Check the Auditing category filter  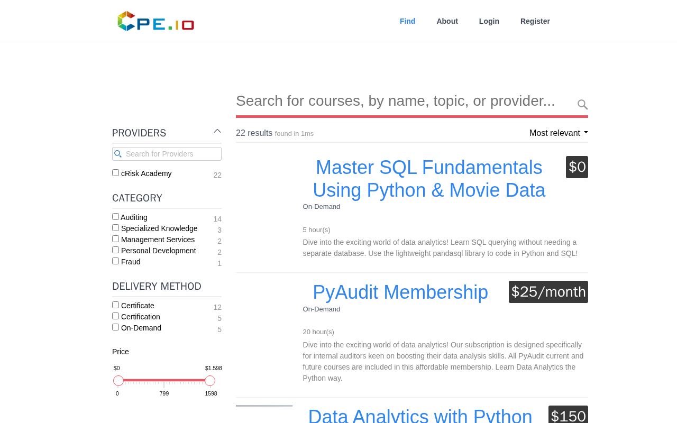click(x=115, y=217)
